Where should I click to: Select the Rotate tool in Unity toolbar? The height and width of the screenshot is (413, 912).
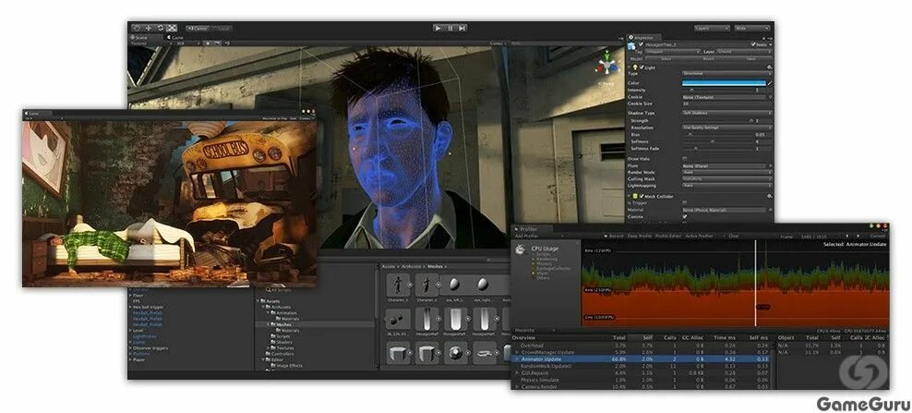160,28
